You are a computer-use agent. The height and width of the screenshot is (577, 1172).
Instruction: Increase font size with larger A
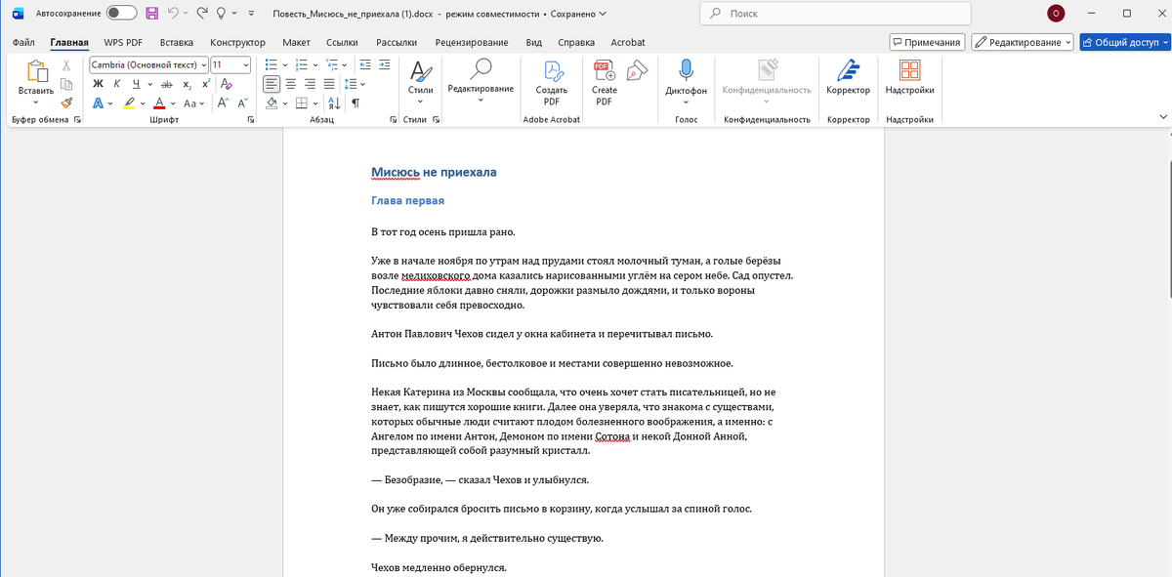point(223,103)
